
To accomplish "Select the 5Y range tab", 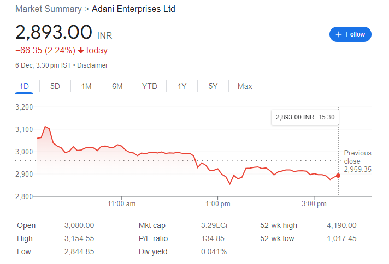I will click(x=213, y=86).
